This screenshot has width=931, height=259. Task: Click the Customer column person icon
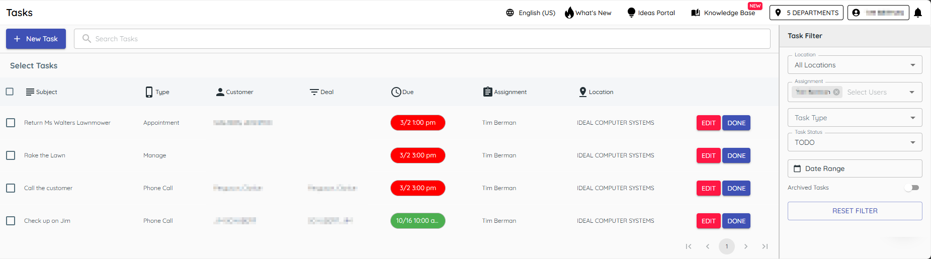pyautogui.click(x=220, y=92)
